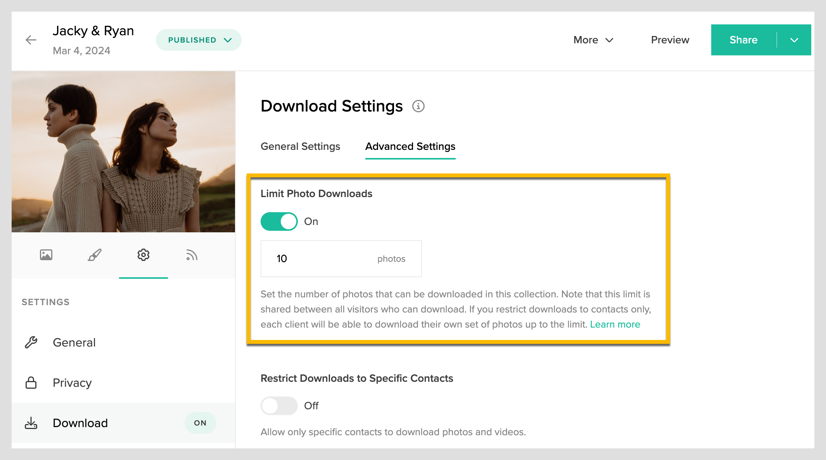Select the feed icon in the icon row
Image resolution: width=826 pixels, height=460 pixels.
(192, 255)
